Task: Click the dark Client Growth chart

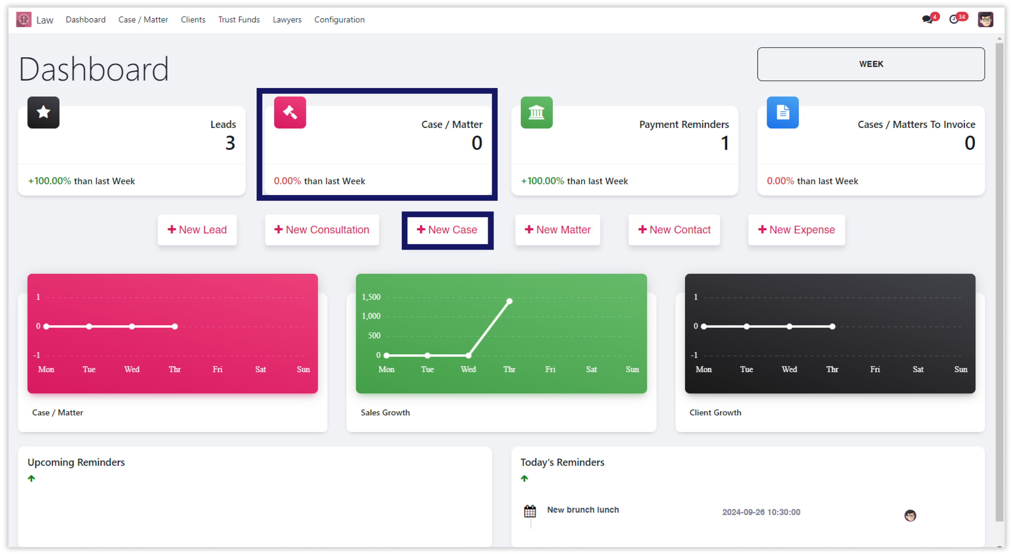Action: [x=830, y=333]
